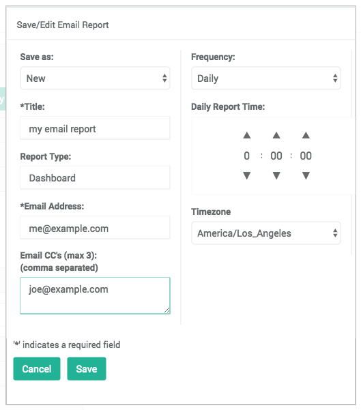Increase minutes using the up arrow
Viewport: 361px width, 410px height.
276,135
